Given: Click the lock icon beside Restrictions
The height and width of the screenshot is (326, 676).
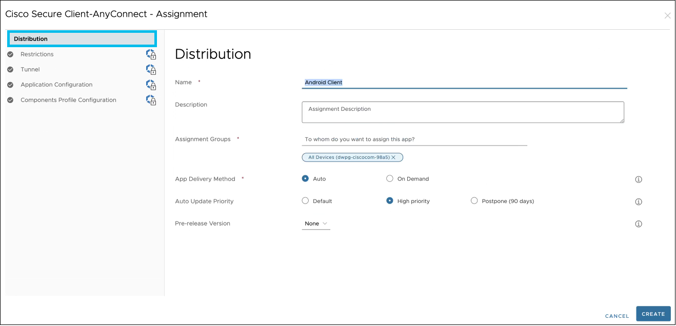Looking at the screenshot, I should (151, 54).
